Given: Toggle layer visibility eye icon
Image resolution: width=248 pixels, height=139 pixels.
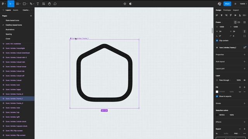Looking at the screenshot, I should [245, 80].
